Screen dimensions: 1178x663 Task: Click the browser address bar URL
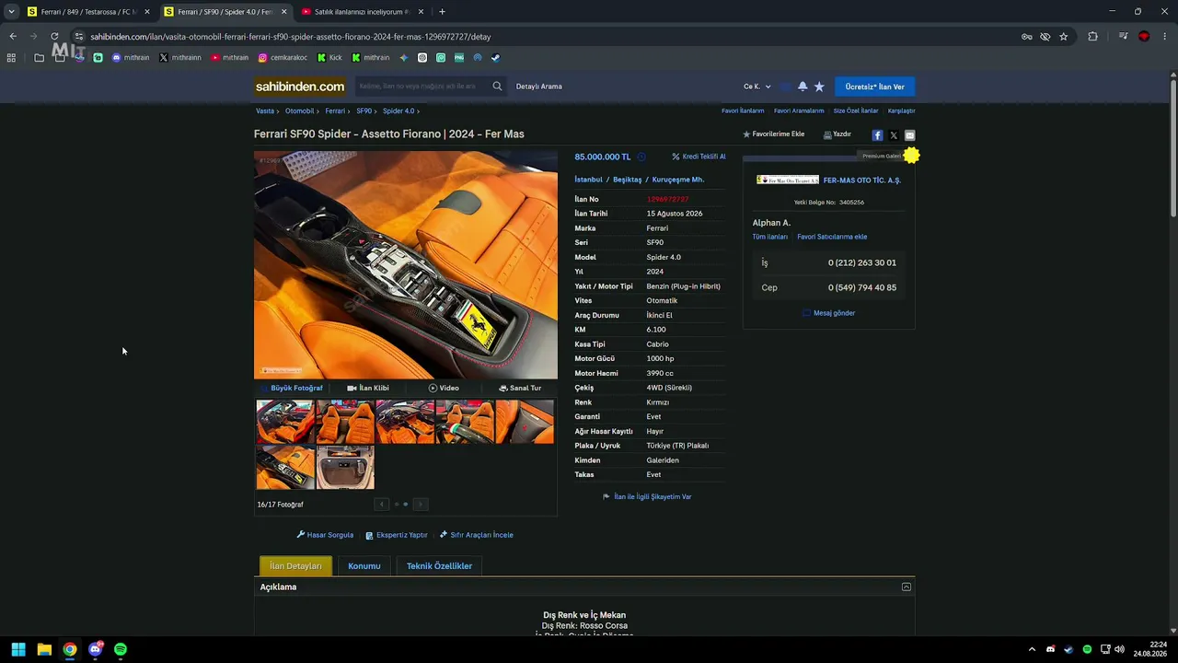click(291, 37)
